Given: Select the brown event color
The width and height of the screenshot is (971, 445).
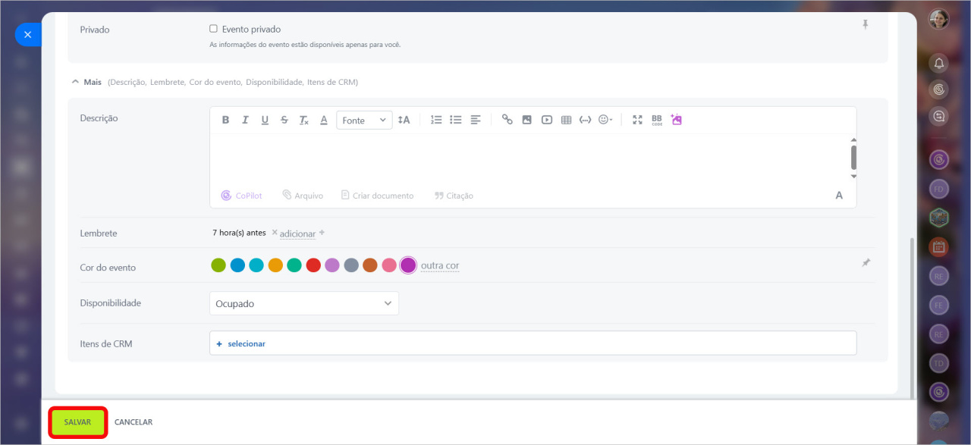Looking at the screenshot, I should (370, 265).
